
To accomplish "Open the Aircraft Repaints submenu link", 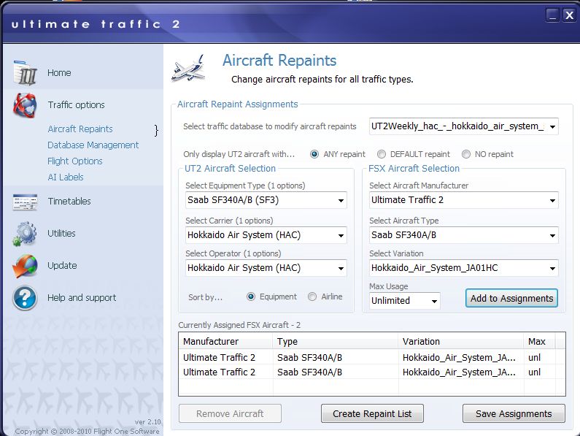I will coord(80,129).
